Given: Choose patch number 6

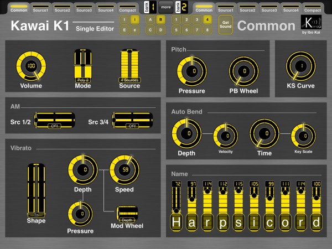Looking at the screenshot, I should pyautogui.click(x=186, y=30).
